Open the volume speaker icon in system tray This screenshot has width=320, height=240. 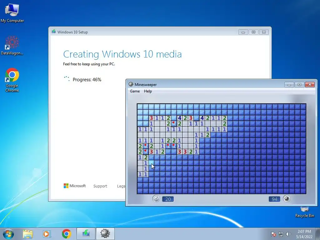pyautogui.click(x=288, y=234)
